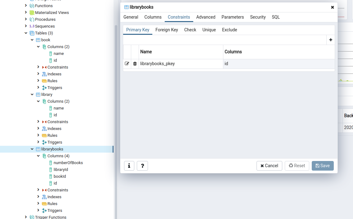Image resolution: width=353 pixels, height=219 pixels.
Task: Select Triggers under the library table
Action: (x=54, y=142)
